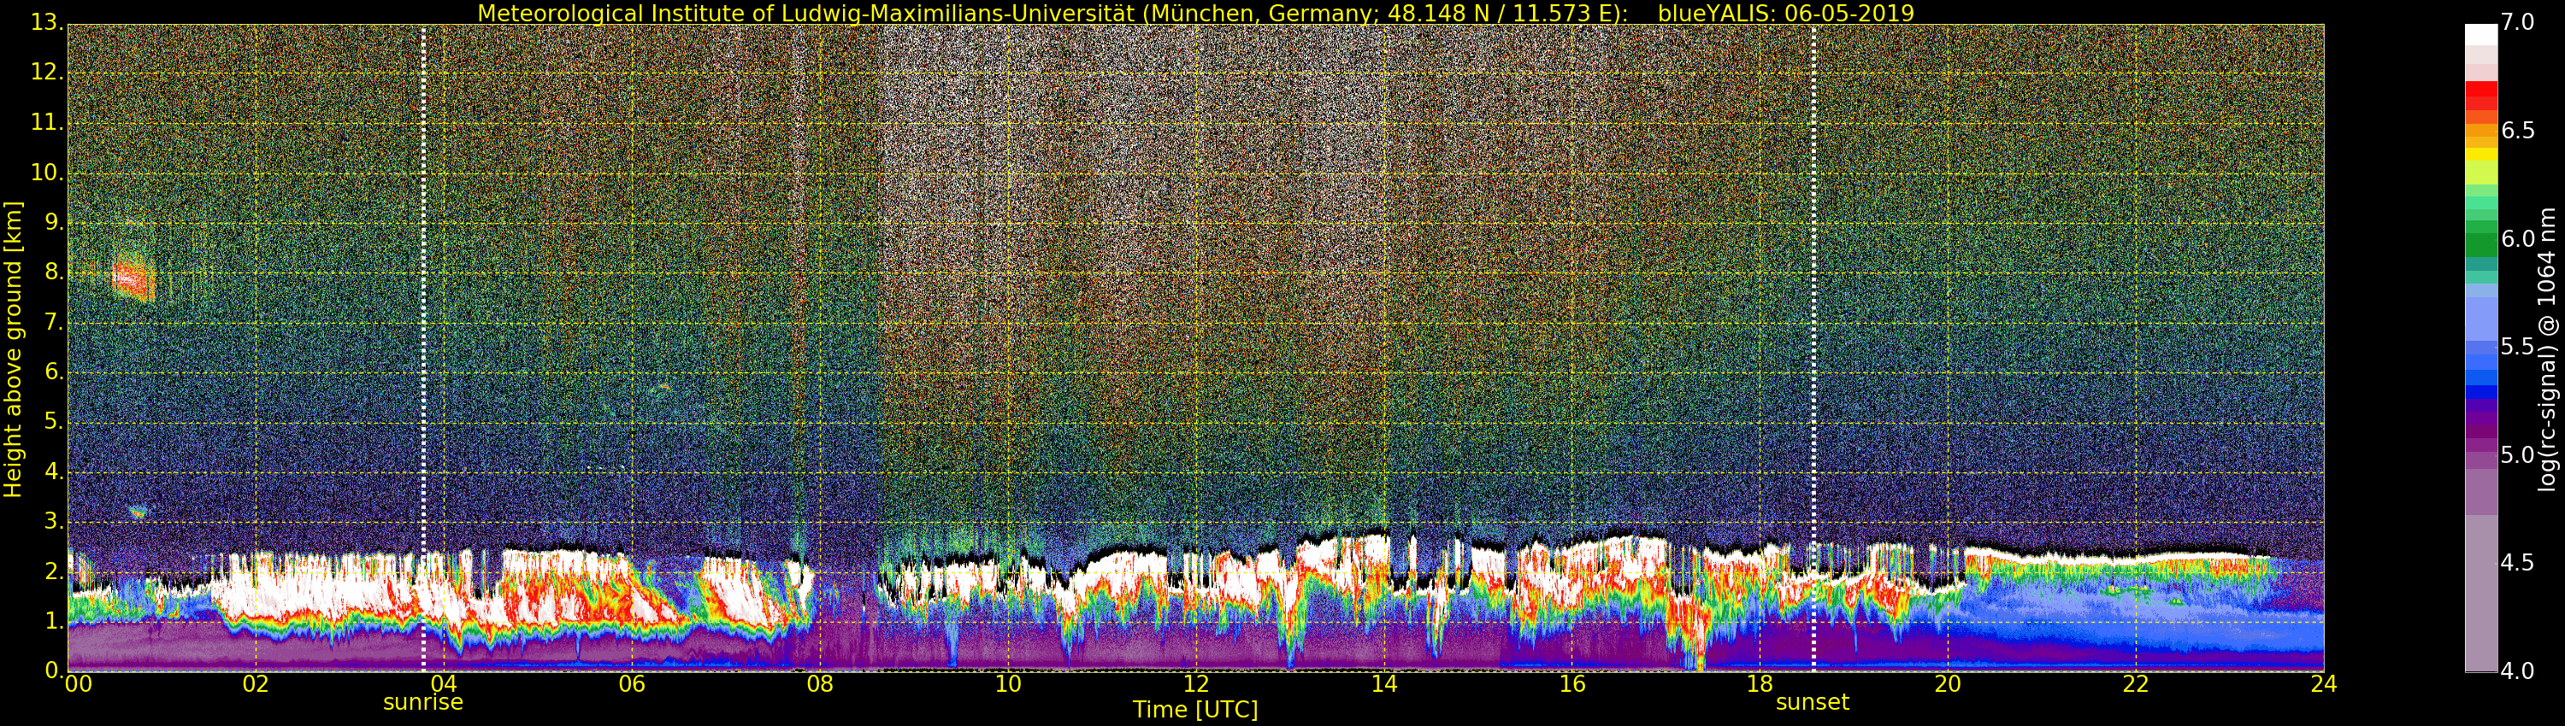Click the small cloud spot near 3 km
The image size is (2565, 726).
(x=138, y=512)
